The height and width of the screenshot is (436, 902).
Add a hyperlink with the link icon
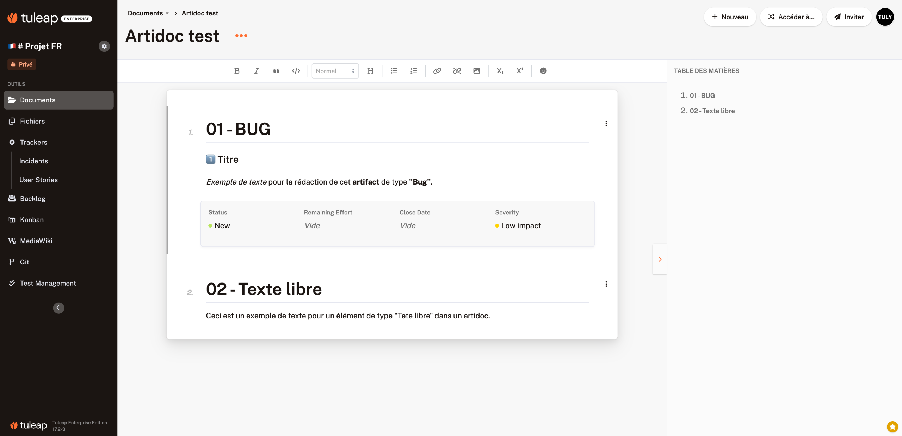437,71
